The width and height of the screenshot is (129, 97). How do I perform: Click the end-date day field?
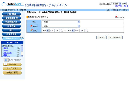point(86,30)
